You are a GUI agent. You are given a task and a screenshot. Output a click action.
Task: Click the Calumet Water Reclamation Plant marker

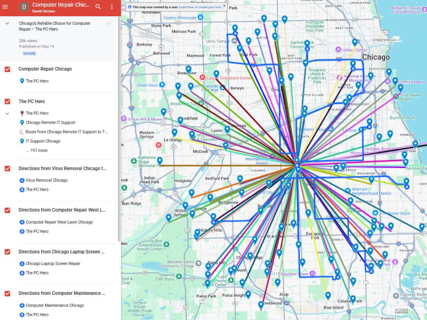(x=396, y=296)
